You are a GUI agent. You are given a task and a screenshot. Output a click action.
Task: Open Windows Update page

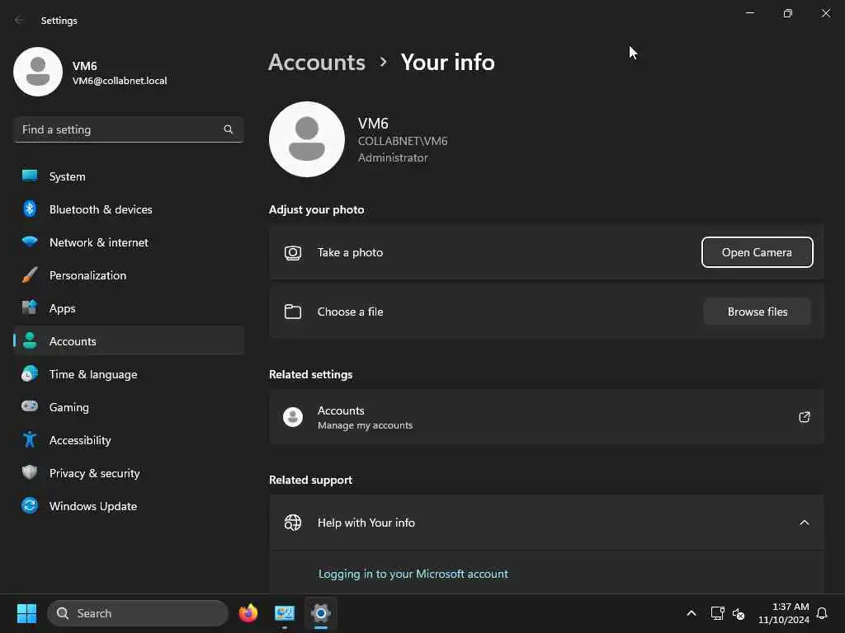(x=129, y=506)
